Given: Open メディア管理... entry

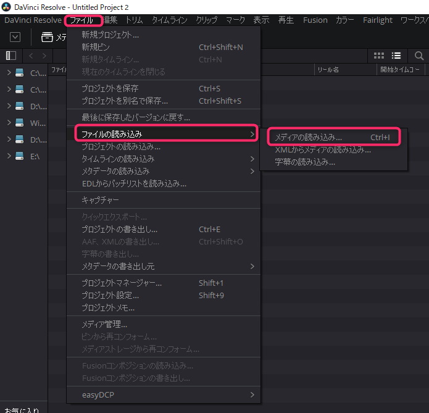Looking at the screenshot, I should [x=164, y=324].
